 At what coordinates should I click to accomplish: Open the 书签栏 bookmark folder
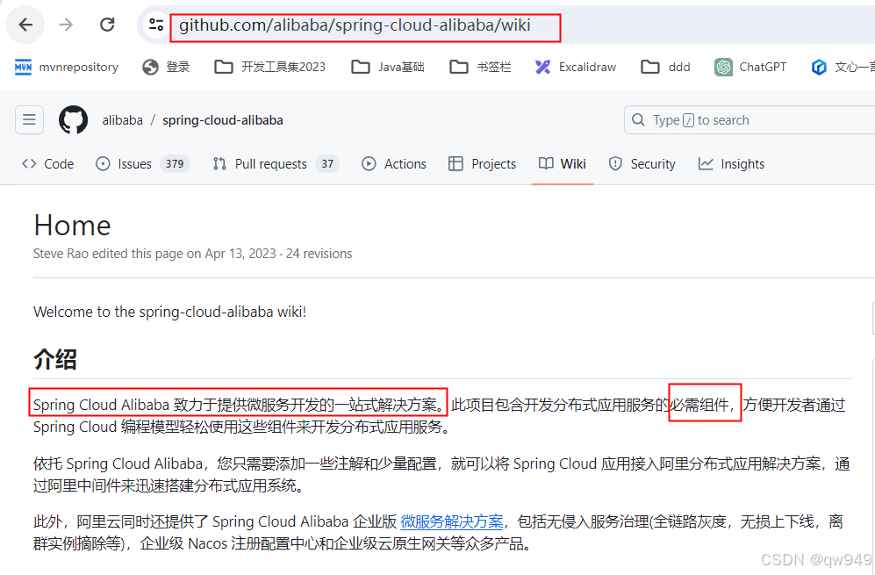(x=480, y=67)
